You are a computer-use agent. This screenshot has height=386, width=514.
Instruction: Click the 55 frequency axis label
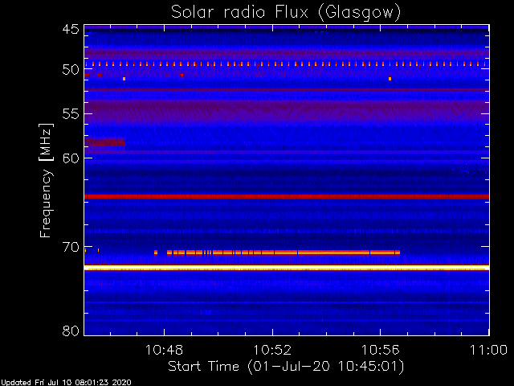71,114
